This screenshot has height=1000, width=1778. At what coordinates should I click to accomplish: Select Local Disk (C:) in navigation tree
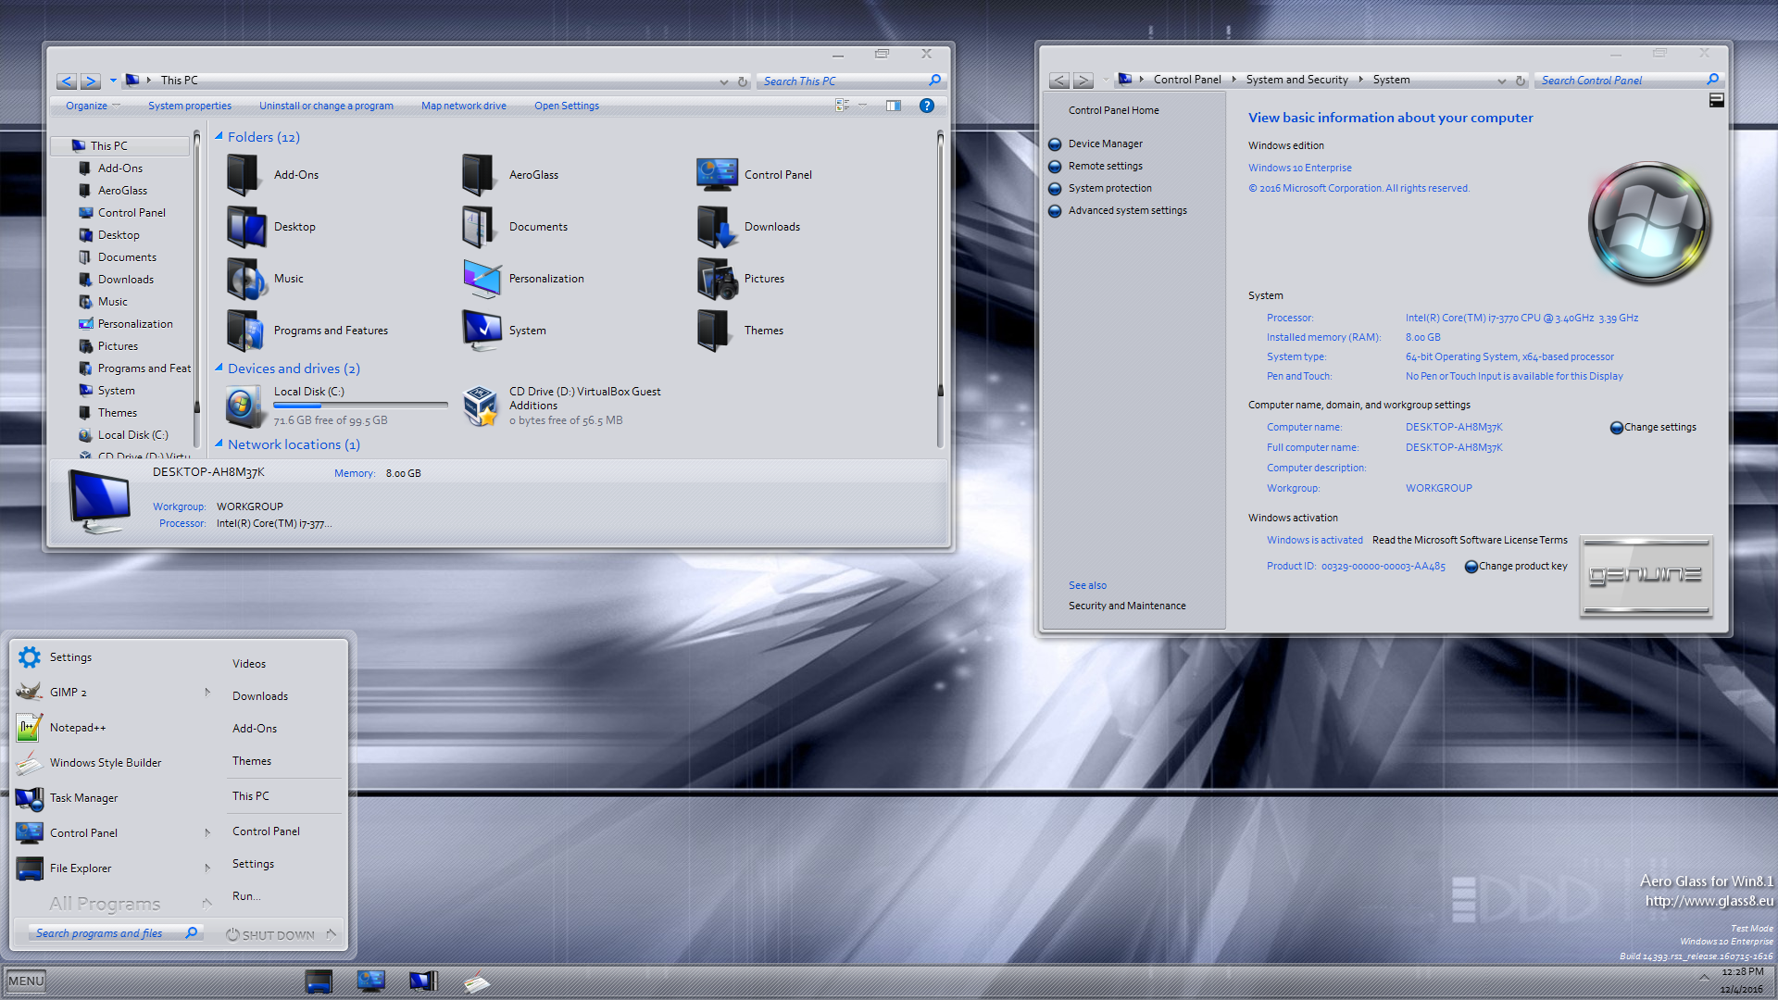(132, 435)
